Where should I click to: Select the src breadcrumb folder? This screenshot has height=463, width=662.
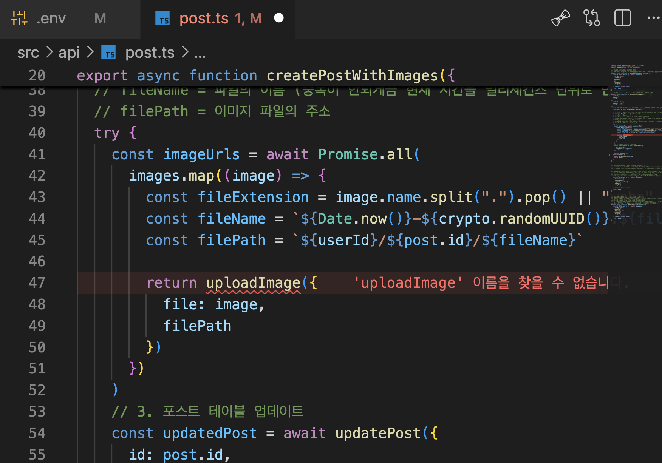[x=28, y=52]
